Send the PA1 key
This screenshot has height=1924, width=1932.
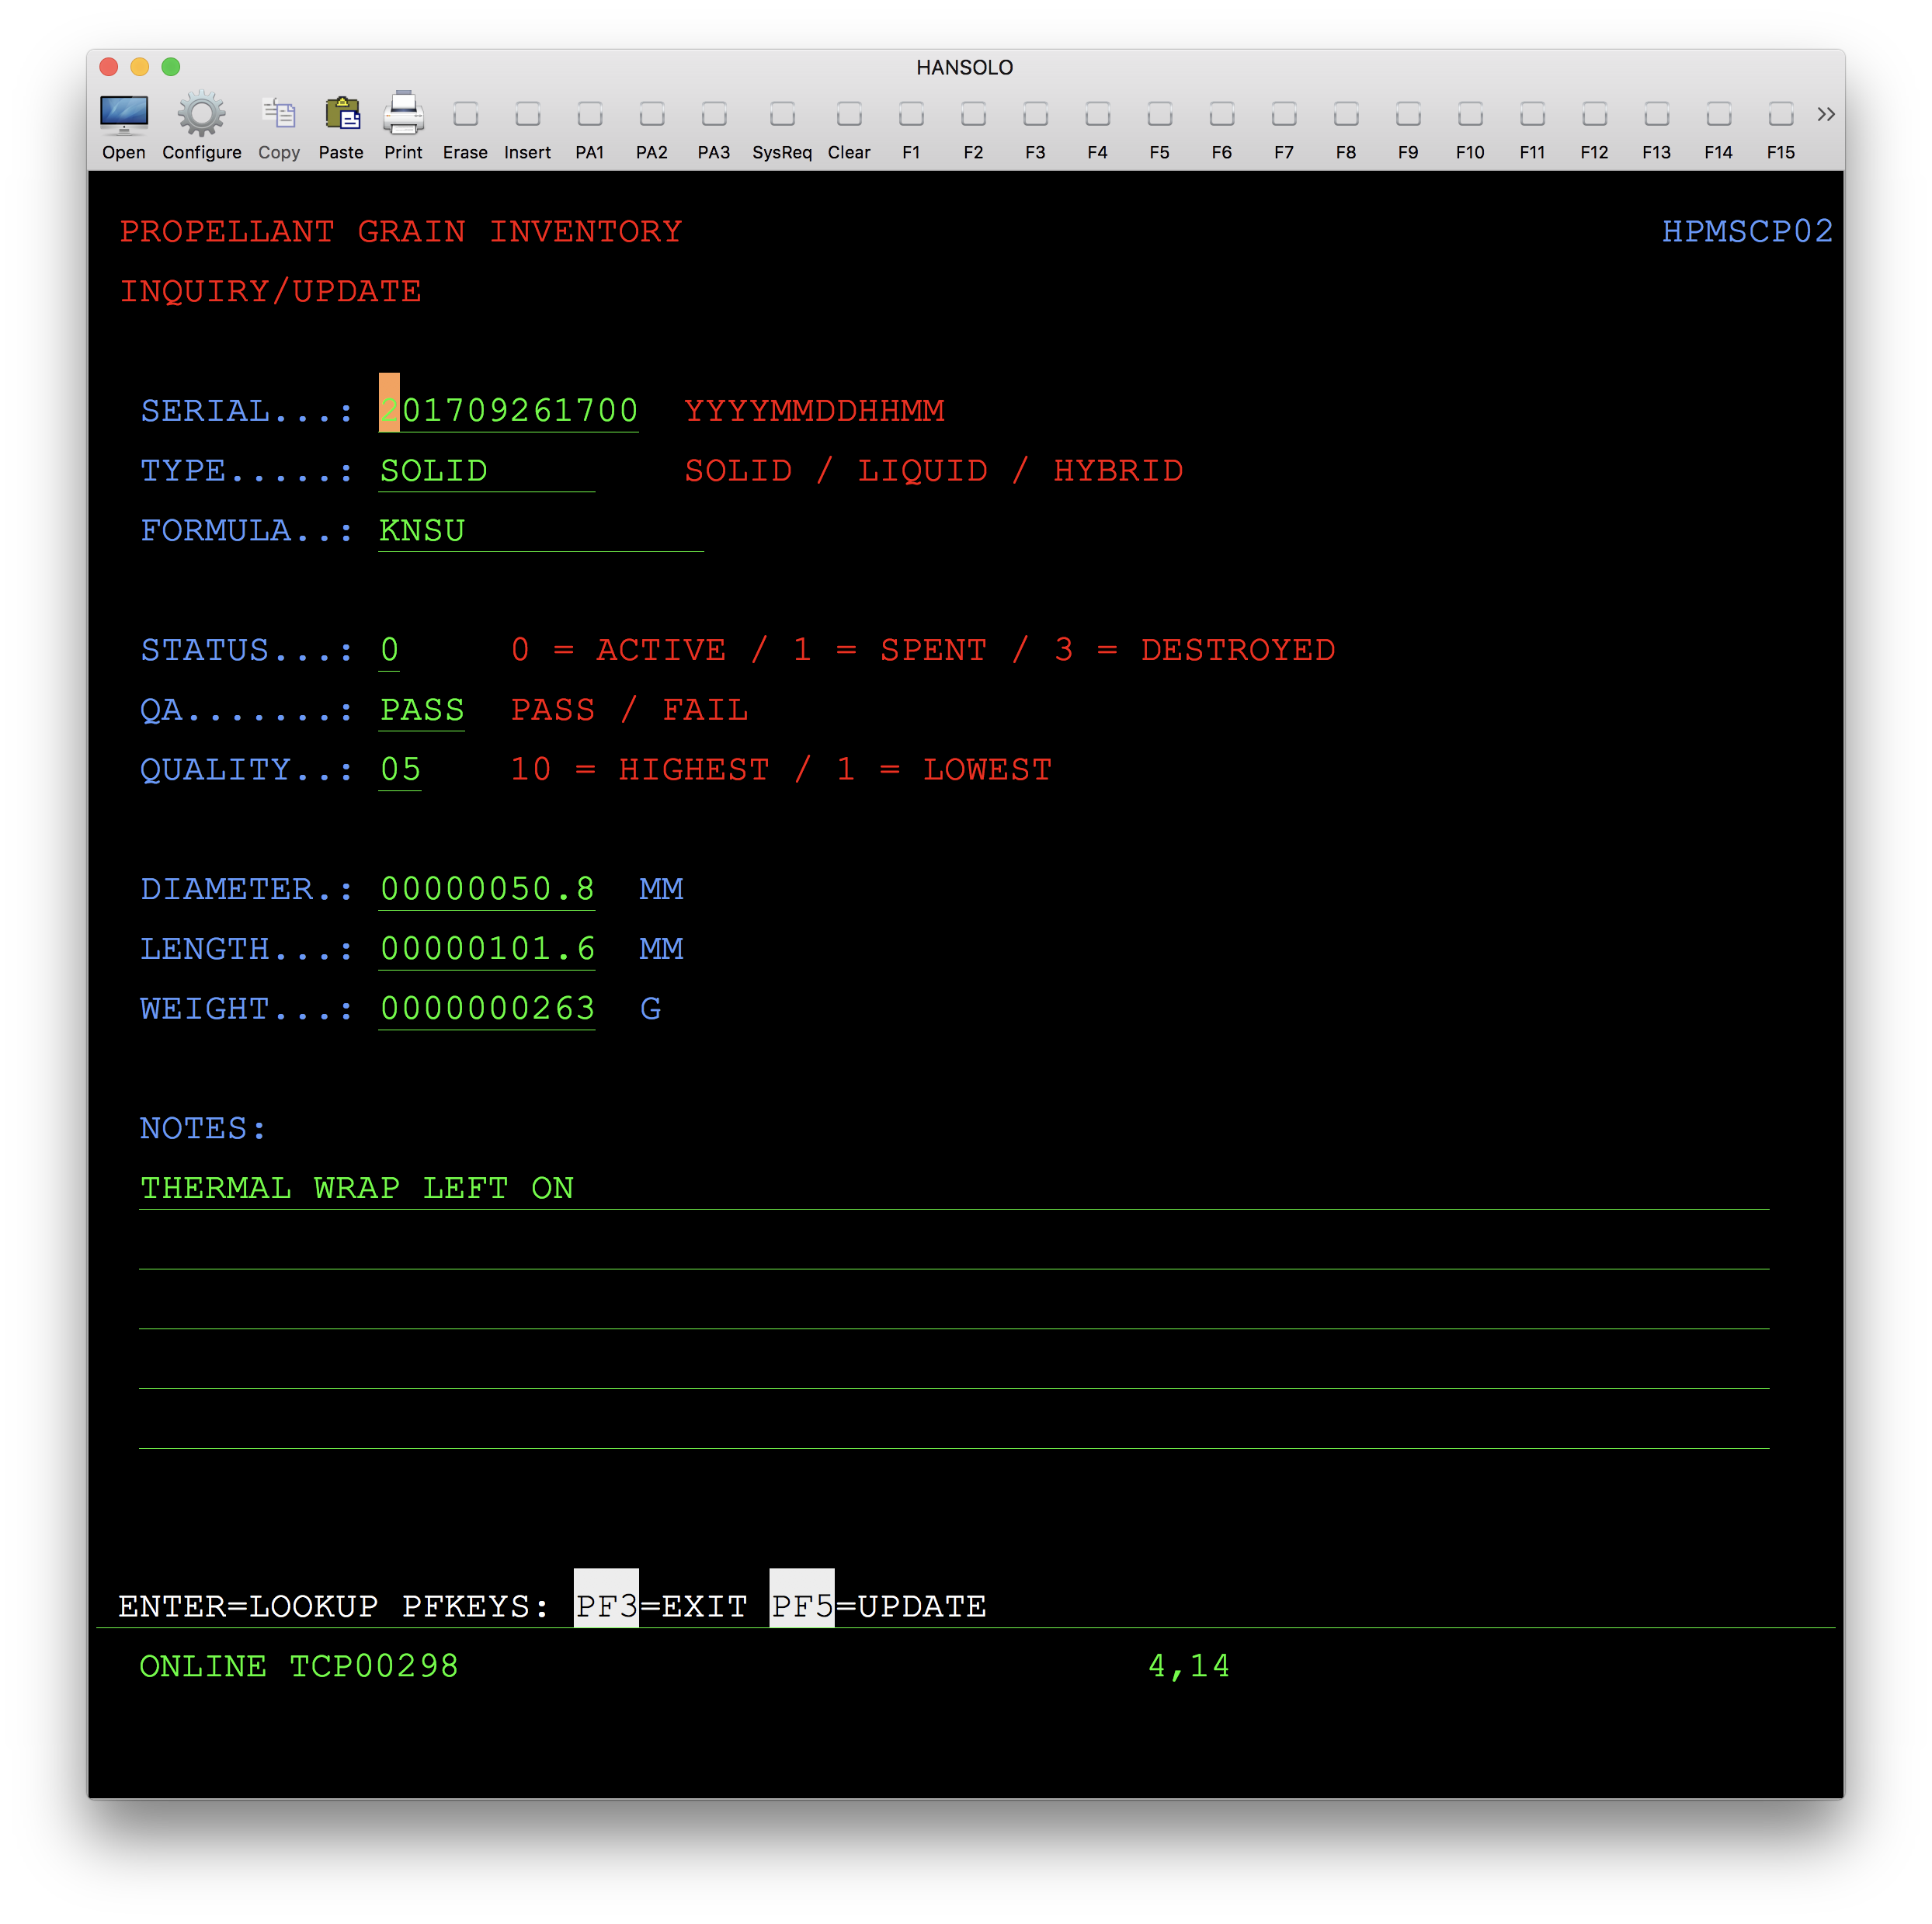(589, 116)
